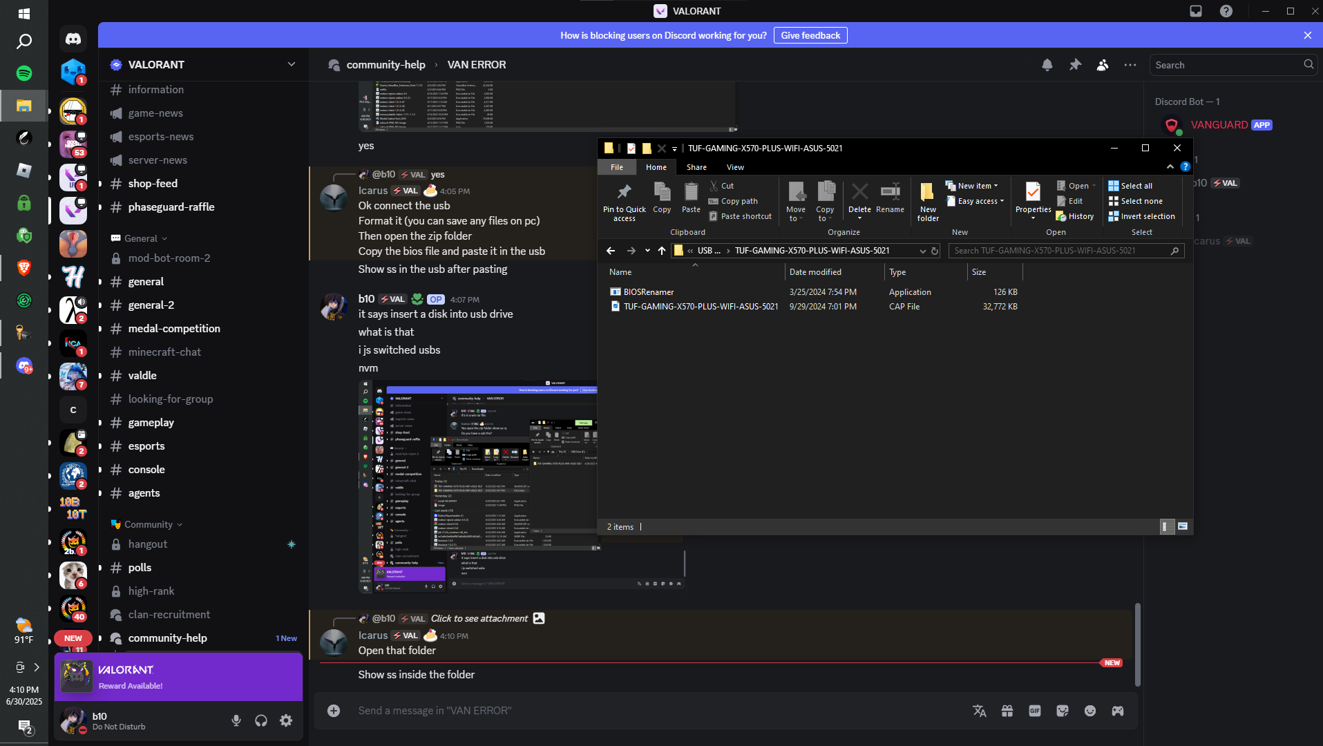
Task: Select the BIOSRenamer file
Action: coord(649,292)
